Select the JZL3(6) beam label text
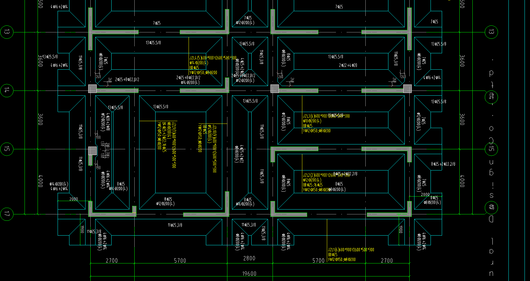The height and width of the screenshot is (281, 530). pos(326,116)
